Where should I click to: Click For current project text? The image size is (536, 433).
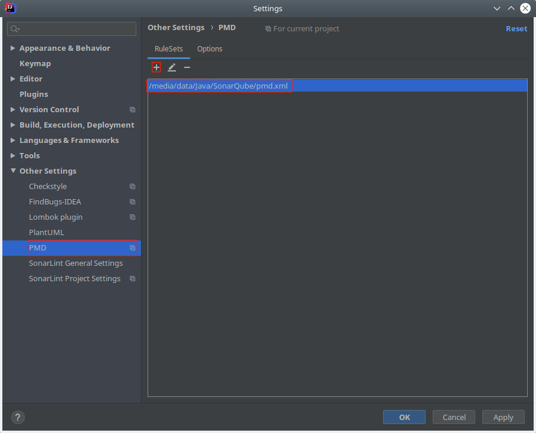306,29
